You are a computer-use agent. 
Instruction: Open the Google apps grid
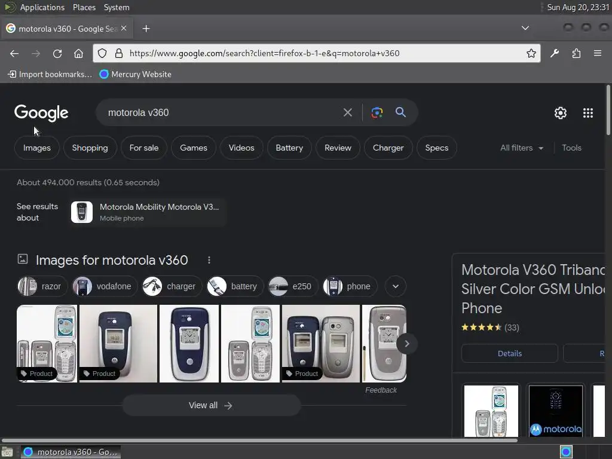588,113
